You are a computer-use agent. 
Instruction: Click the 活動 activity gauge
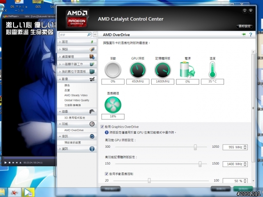pyautogui.click(x=113, y=70)
